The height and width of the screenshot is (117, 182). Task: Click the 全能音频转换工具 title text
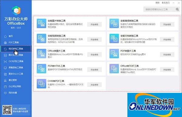point(129,21)
